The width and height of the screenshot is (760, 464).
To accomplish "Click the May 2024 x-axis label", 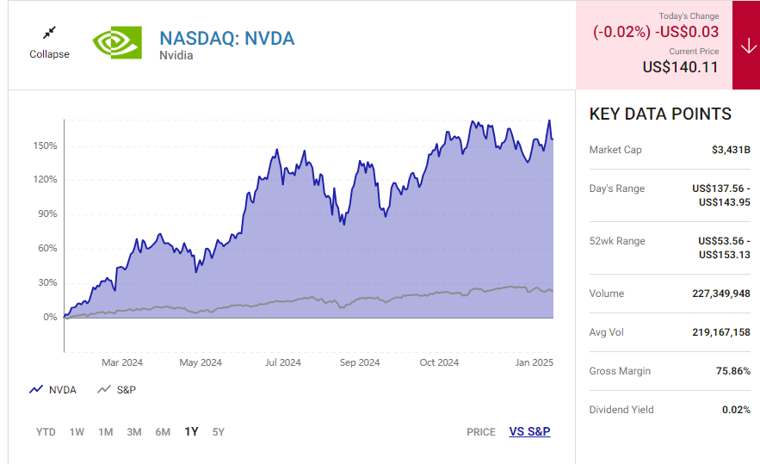I will 201,362.
